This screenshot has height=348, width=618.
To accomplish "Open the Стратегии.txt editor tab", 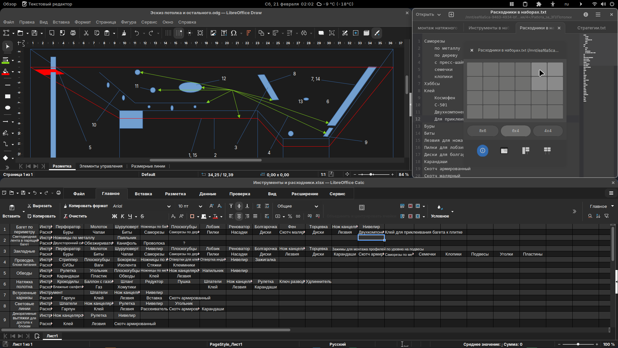I will coord(591,28).
